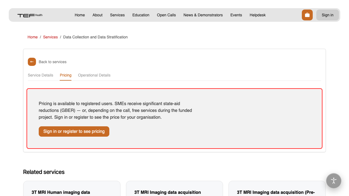This screenshot has height=196, width=349.
Task: Click the back arrow icon
Action: pos(32,62)
